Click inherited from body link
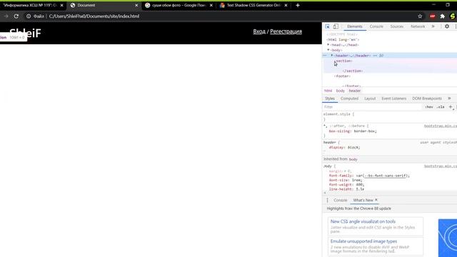 (x=353, y=159)
